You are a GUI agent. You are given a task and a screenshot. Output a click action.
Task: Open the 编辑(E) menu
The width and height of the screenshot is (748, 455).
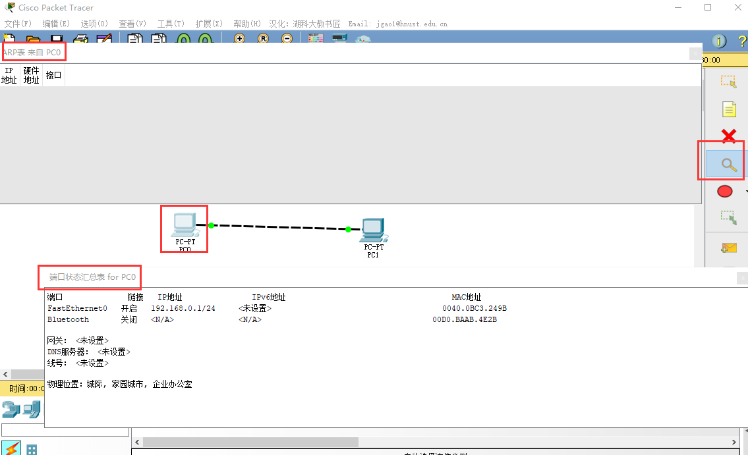[56, 23]
